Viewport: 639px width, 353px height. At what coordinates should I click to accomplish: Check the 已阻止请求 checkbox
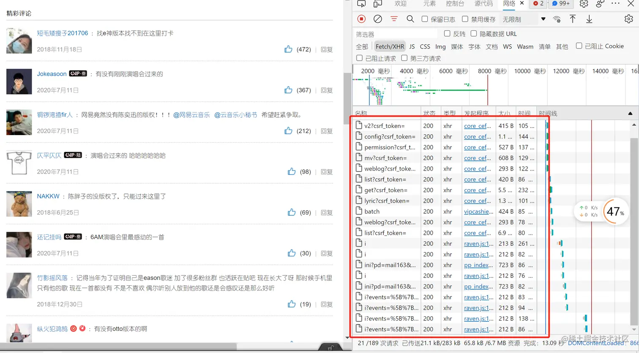[359, 58]
